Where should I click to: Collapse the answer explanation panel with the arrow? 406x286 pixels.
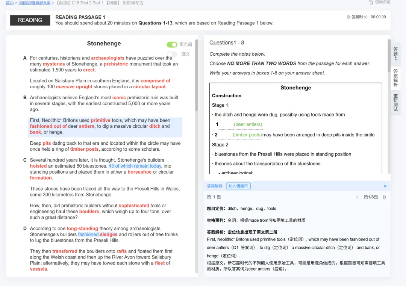pyautogui.click(x=385, y=186)
